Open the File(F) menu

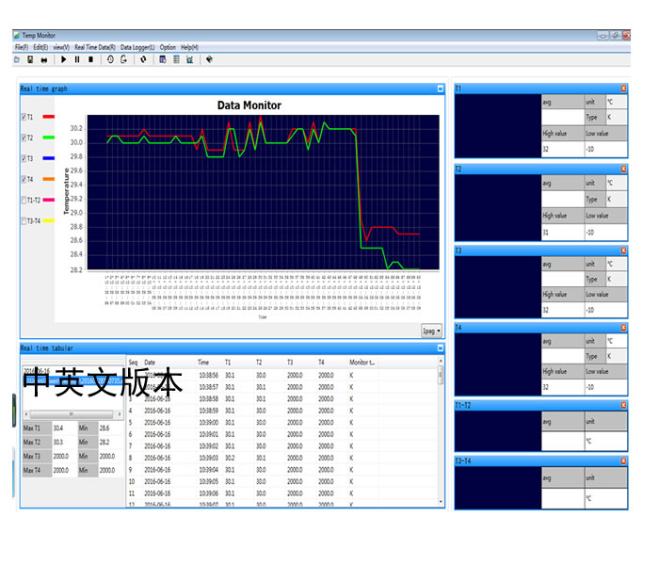pyautogui.click(x=22, y=47)
